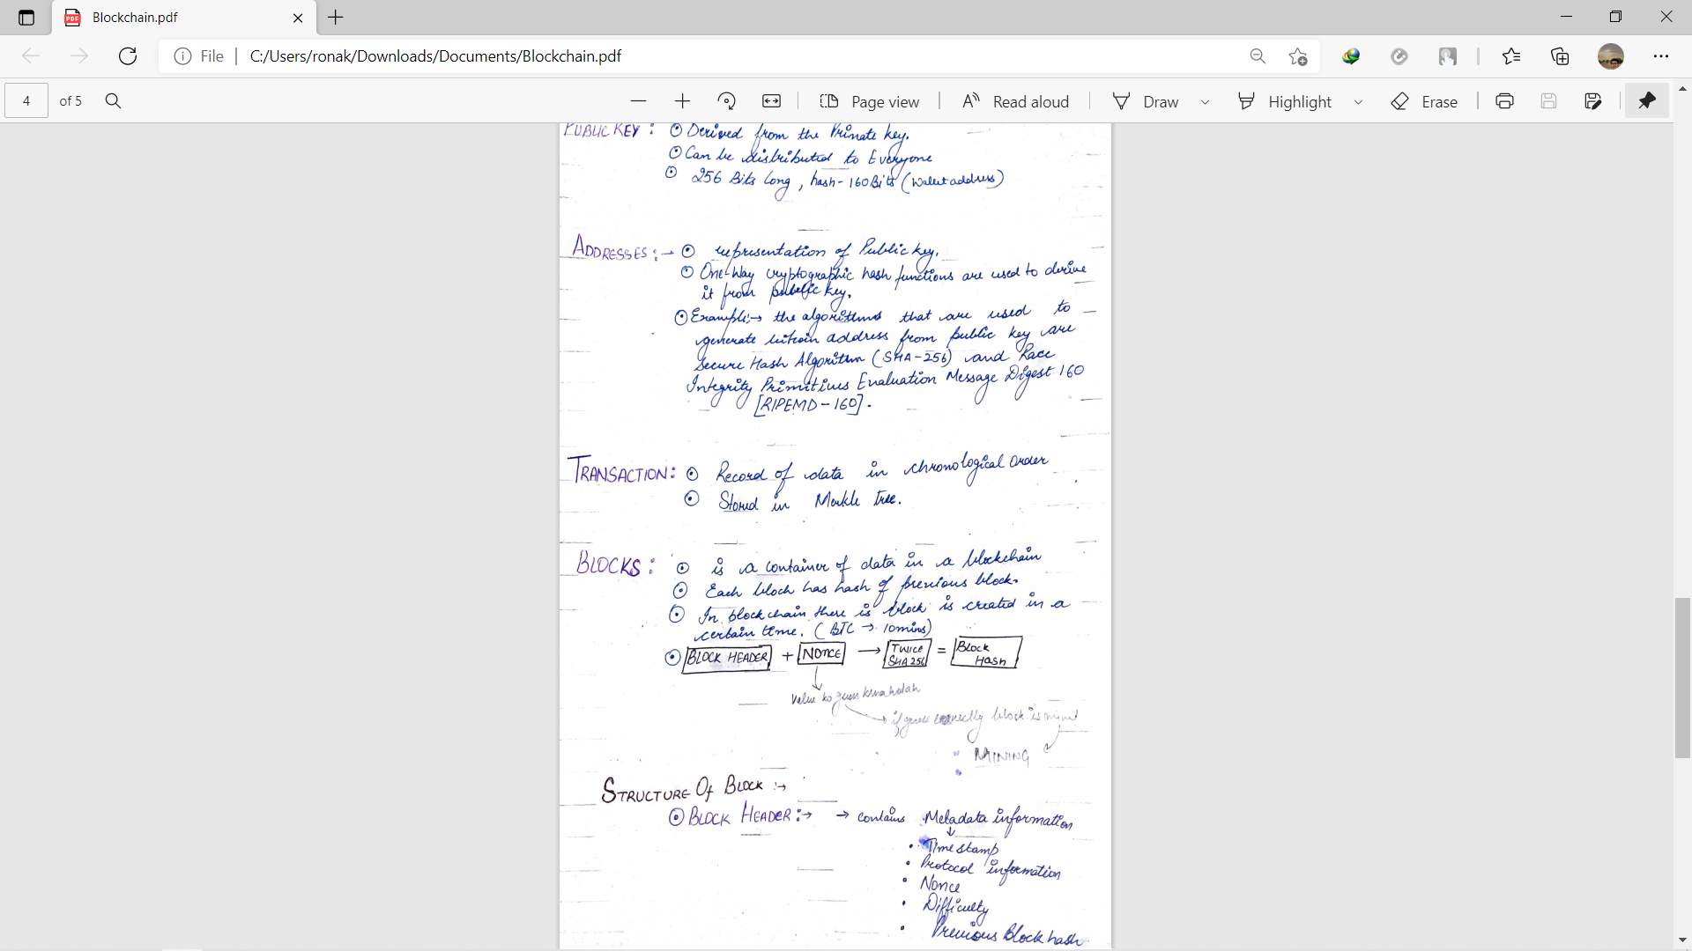The image size is (1692, 951).
Task: Zoom out using the minus icon
Action: [x=639, y=101]
